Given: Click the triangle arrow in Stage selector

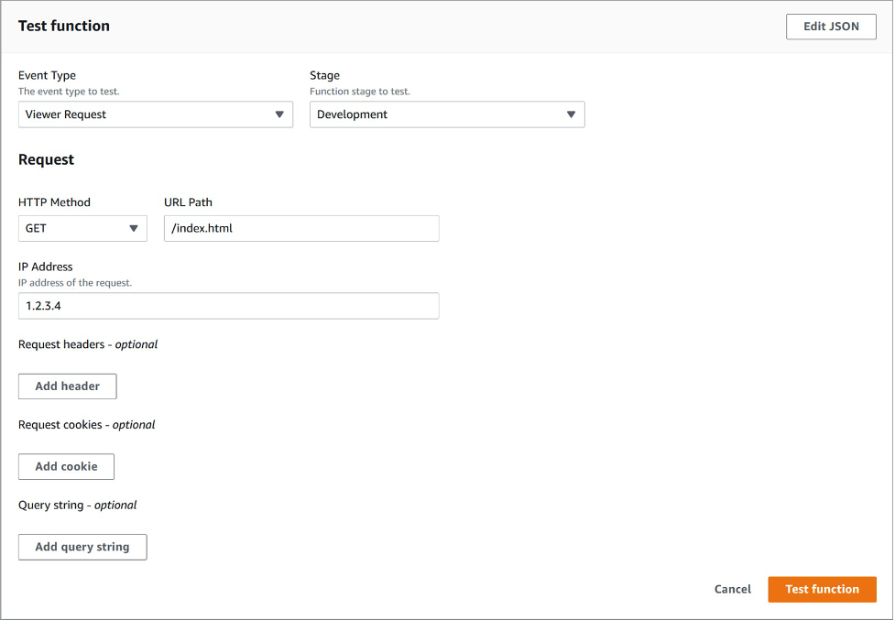Looking at the screenshot, I should coord(571,114).
